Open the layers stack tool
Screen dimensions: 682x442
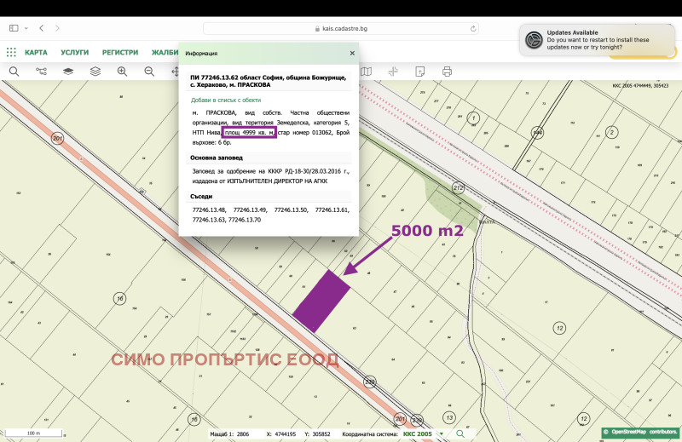point(95,72)
